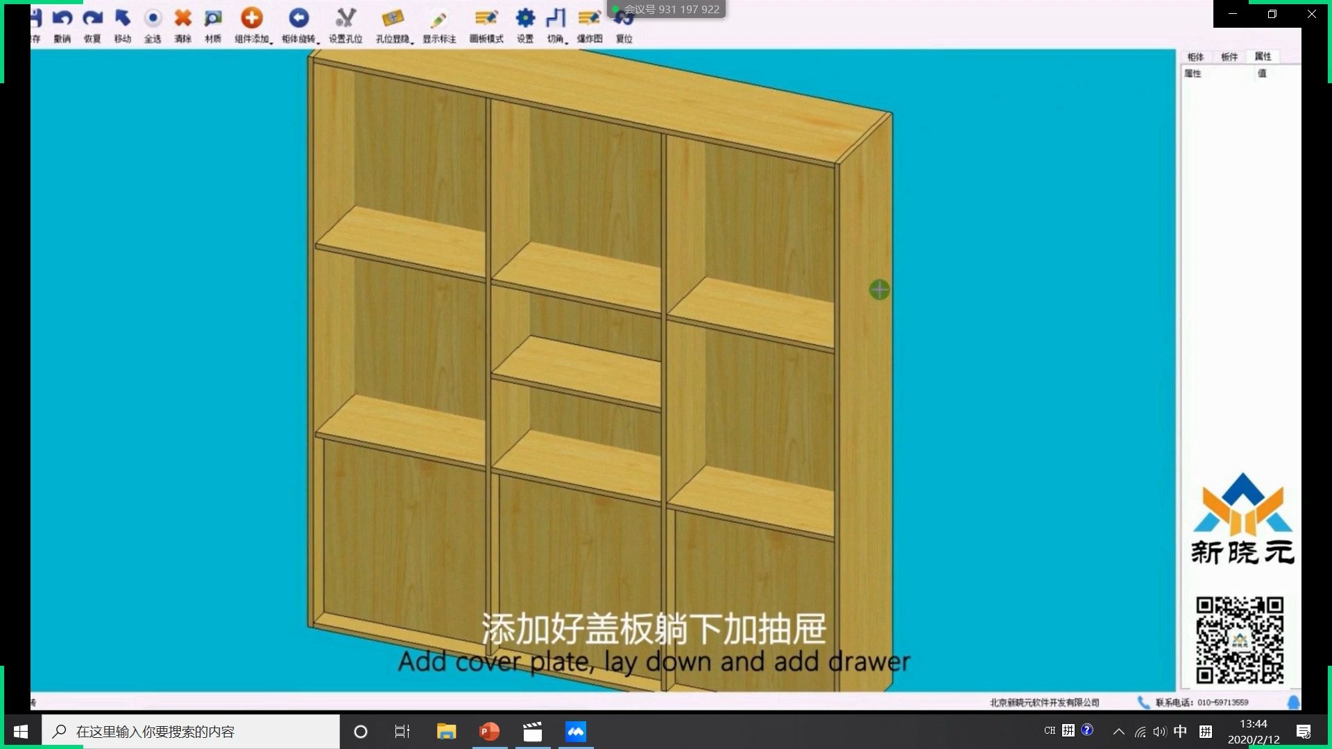Select the 切角 (Chamfer) tool icon
This screenshot has width=1332, height=749.
(556, 17)
